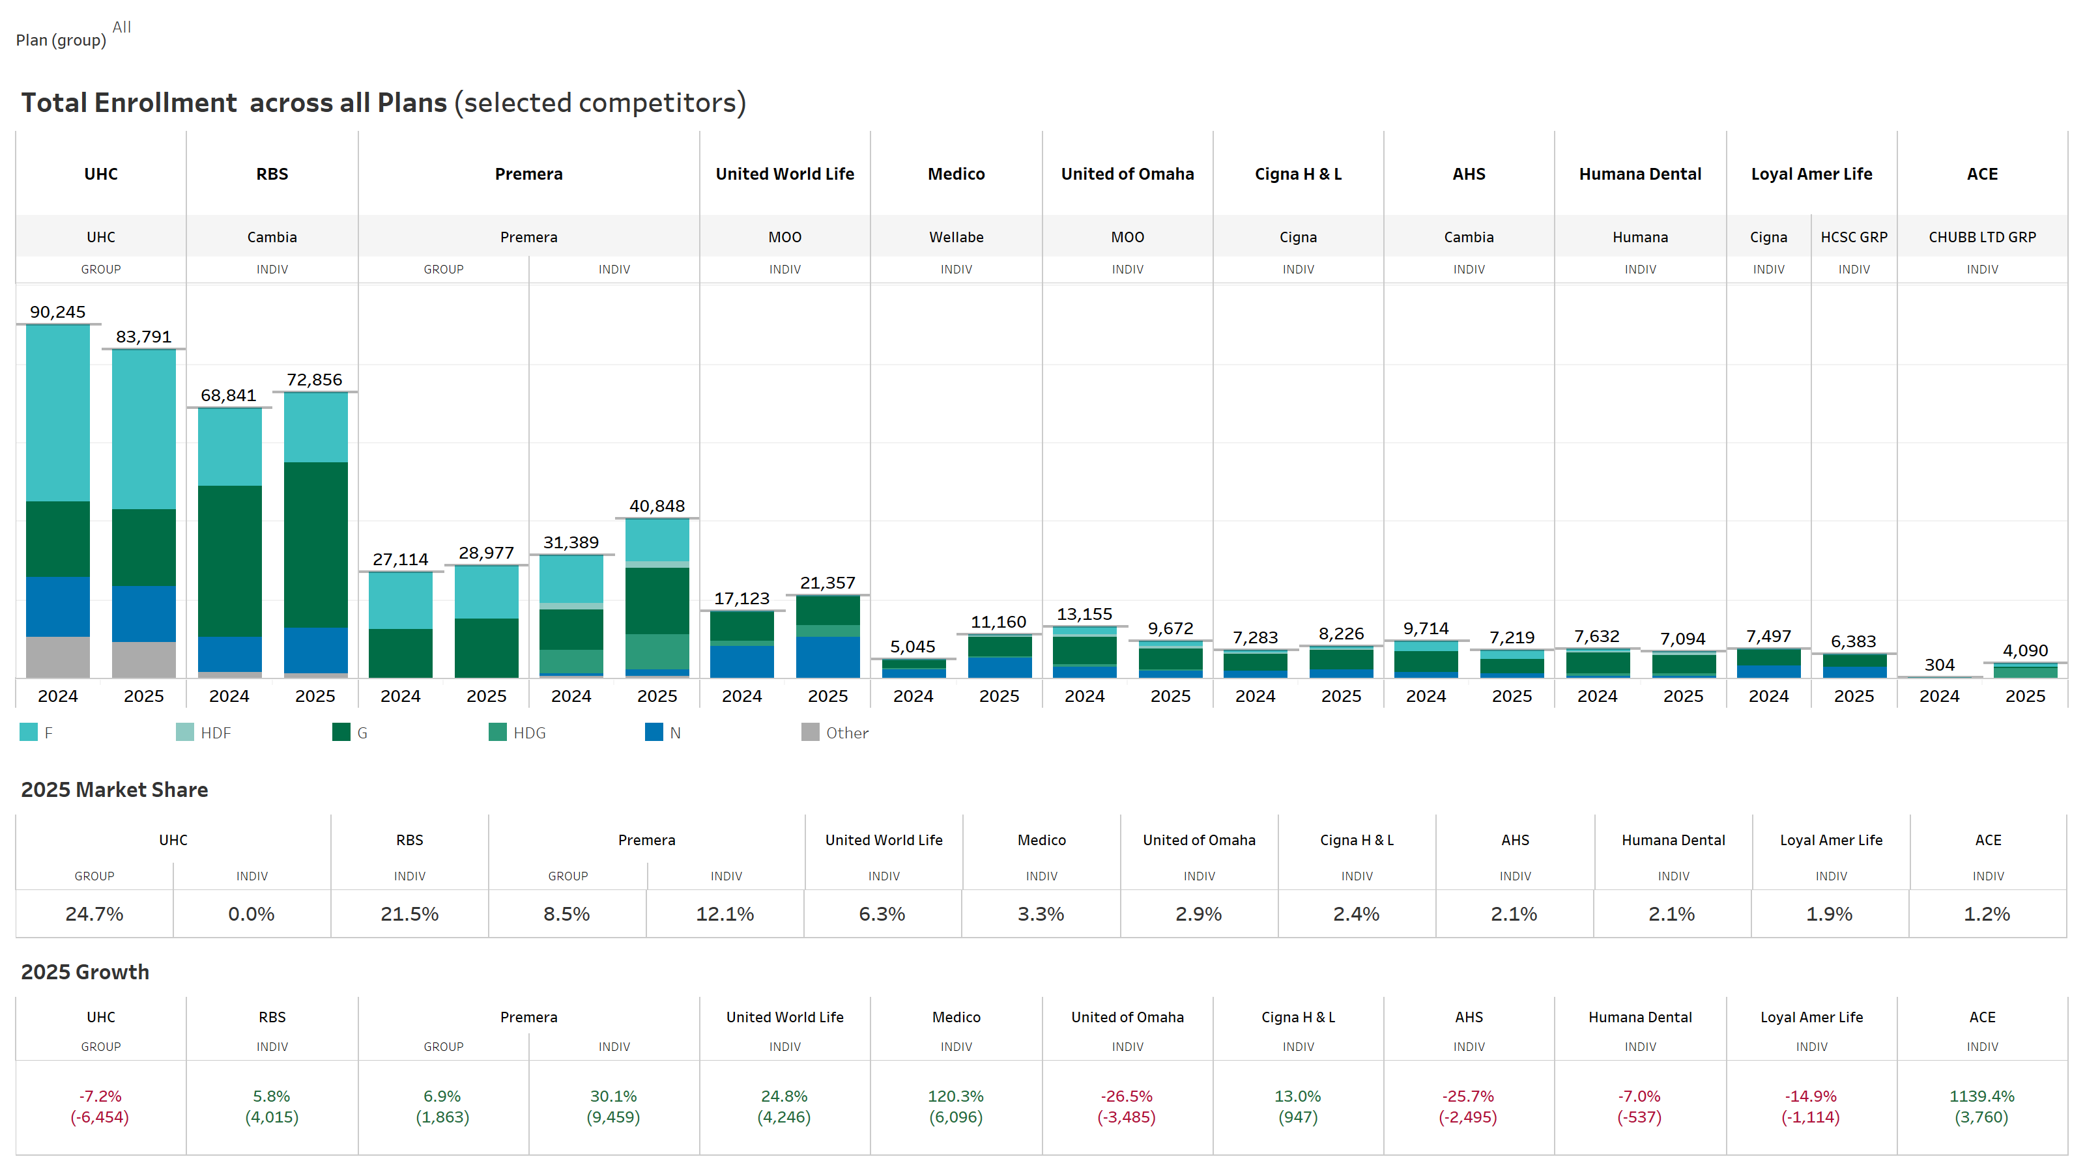
Task: Select the N legend color swatch
Action: (x=653, y=732)
